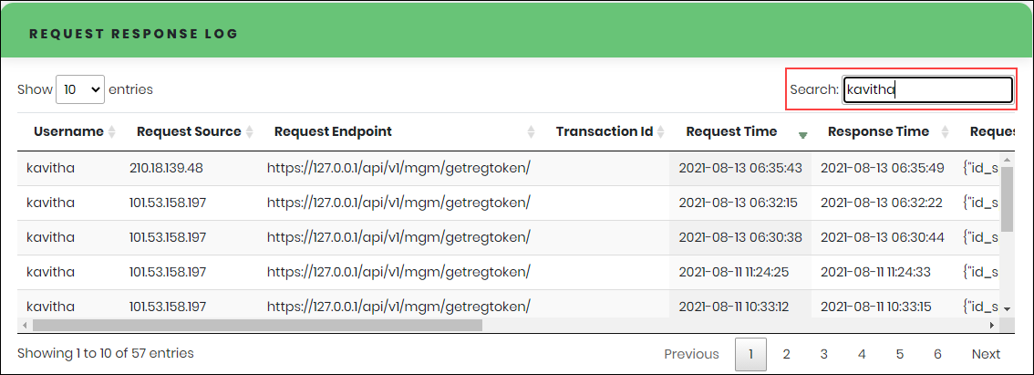
Task: Toggle Request Endpoint column sort icon
Action: tap(532, 132)
